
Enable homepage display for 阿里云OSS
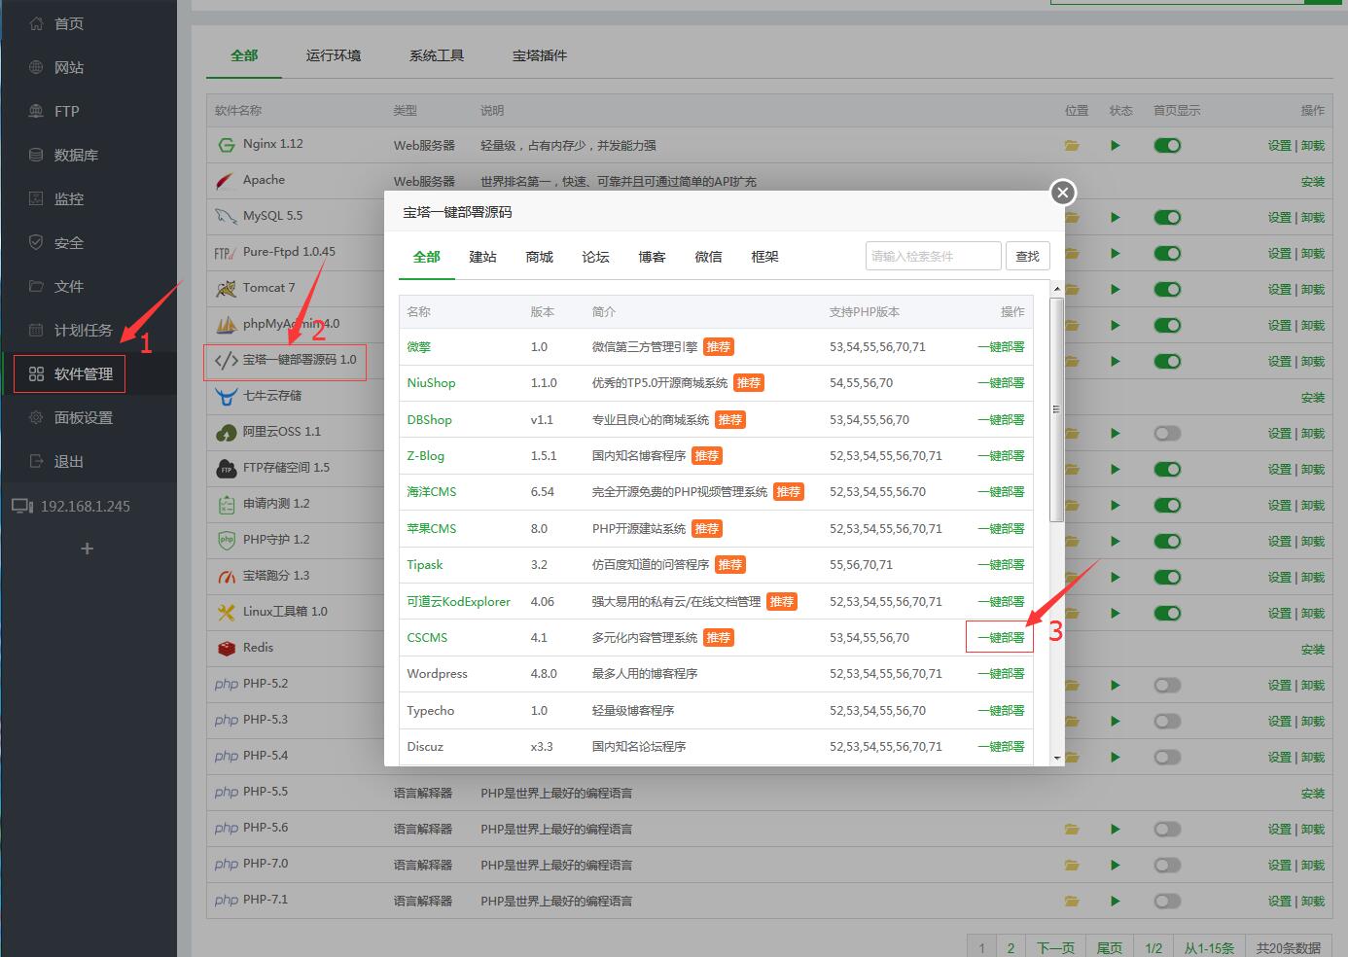tap(1167, 434)
